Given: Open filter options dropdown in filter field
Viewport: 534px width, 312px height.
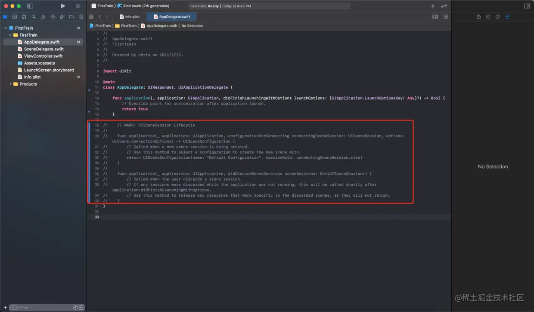Looking at the screenshot, I should pyautogui.click(x=14, y=307).
